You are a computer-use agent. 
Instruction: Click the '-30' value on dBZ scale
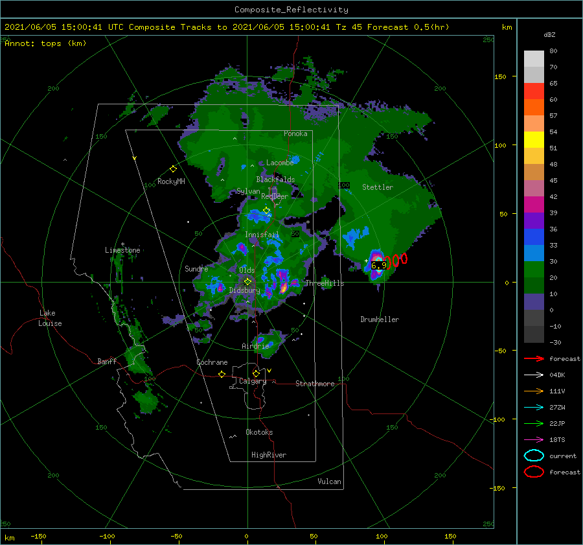[x=555, y=342]
